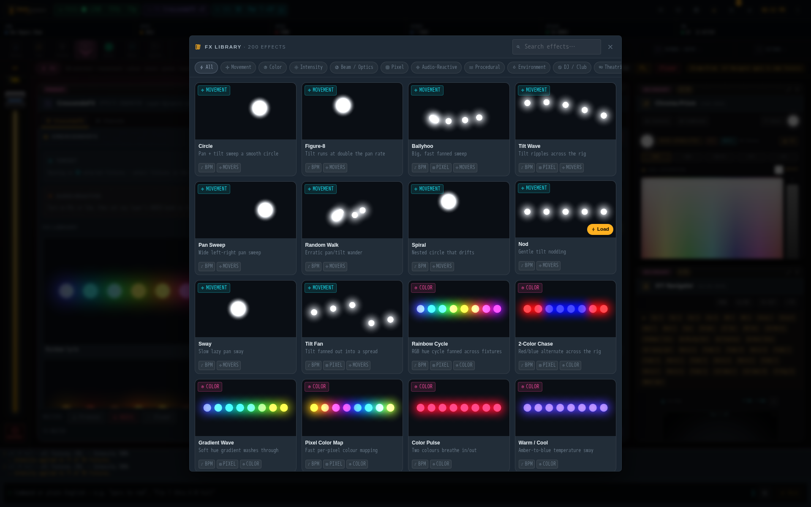
Task: Click the magnifier icon in search box
Action: [x=518, y=47]
